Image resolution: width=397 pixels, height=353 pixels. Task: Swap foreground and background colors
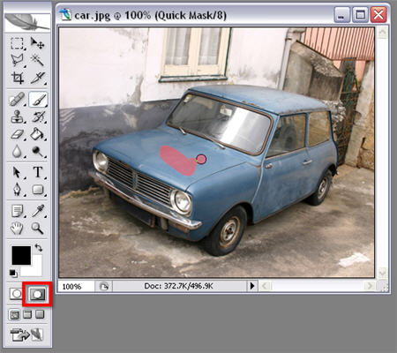click(39, 248)
